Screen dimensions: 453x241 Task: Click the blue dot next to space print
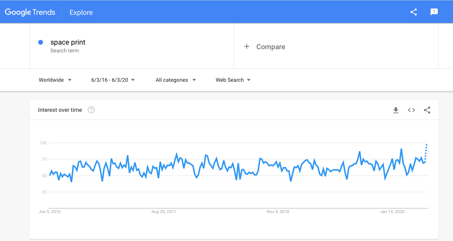[x=40, y=42]
